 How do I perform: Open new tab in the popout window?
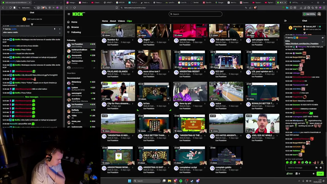(x=34, y=3)
